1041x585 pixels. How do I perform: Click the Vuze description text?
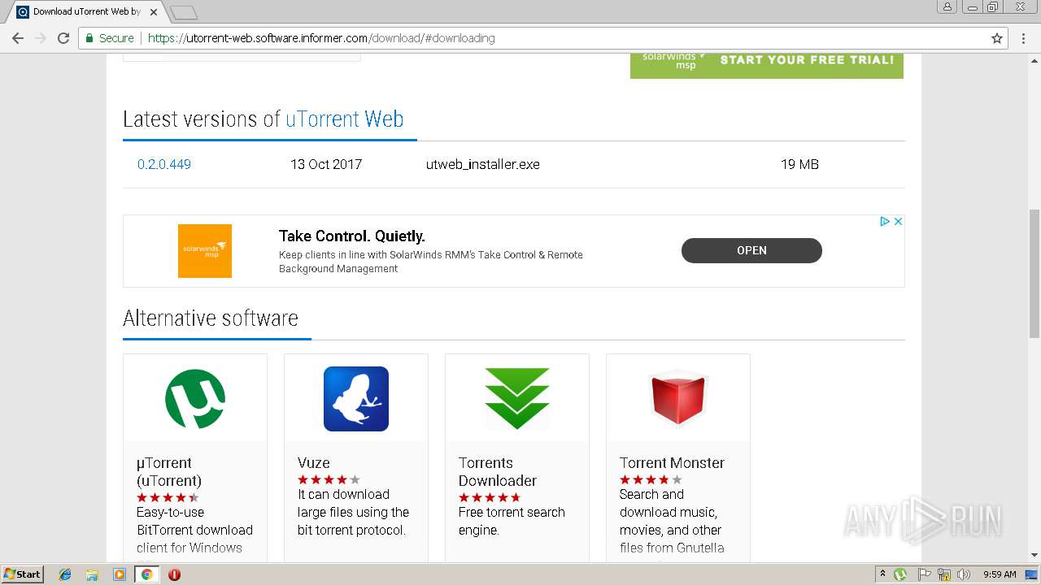353,512
